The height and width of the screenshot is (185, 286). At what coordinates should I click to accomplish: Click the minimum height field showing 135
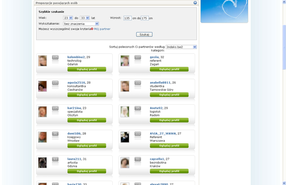(x=127, y=18)
